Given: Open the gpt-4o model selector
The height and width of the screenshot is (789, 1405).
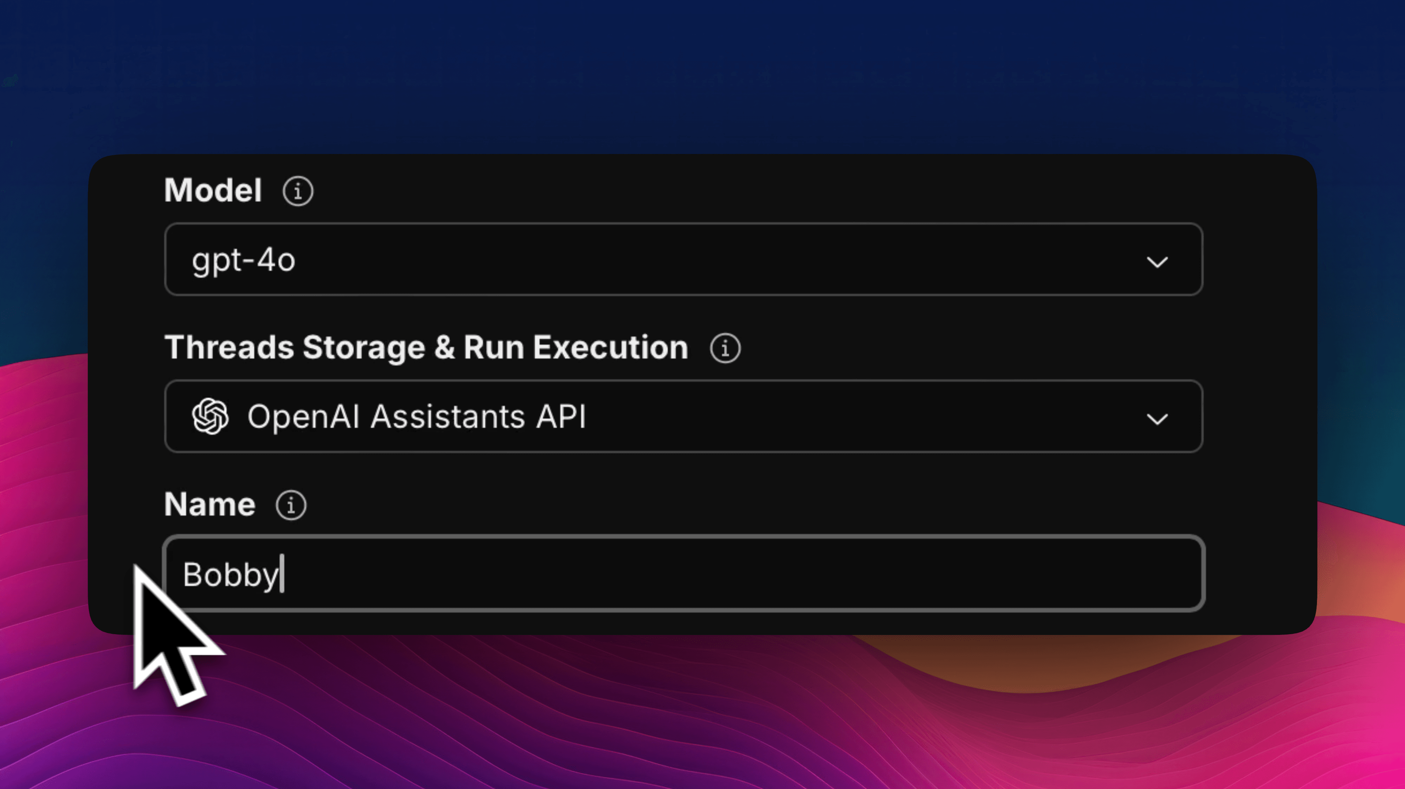Looking at the screenshot, I should coord(244,260).
